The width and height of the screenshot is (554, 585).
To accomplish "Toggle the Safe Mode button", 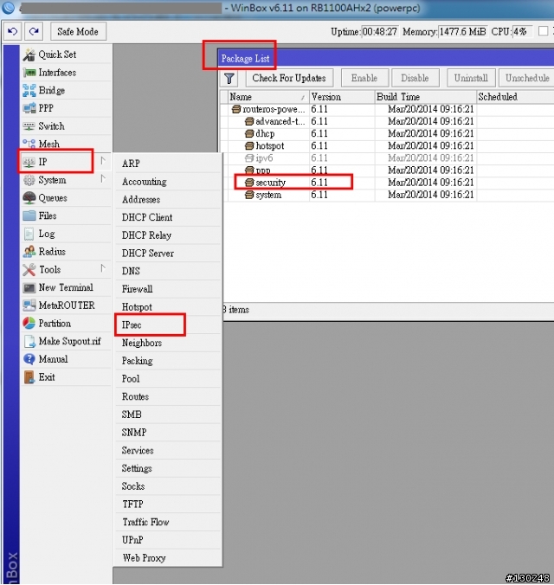I will [78, 32].
